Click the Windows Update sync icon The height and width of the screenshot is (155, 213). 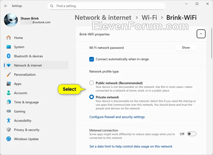coord(9,139)
